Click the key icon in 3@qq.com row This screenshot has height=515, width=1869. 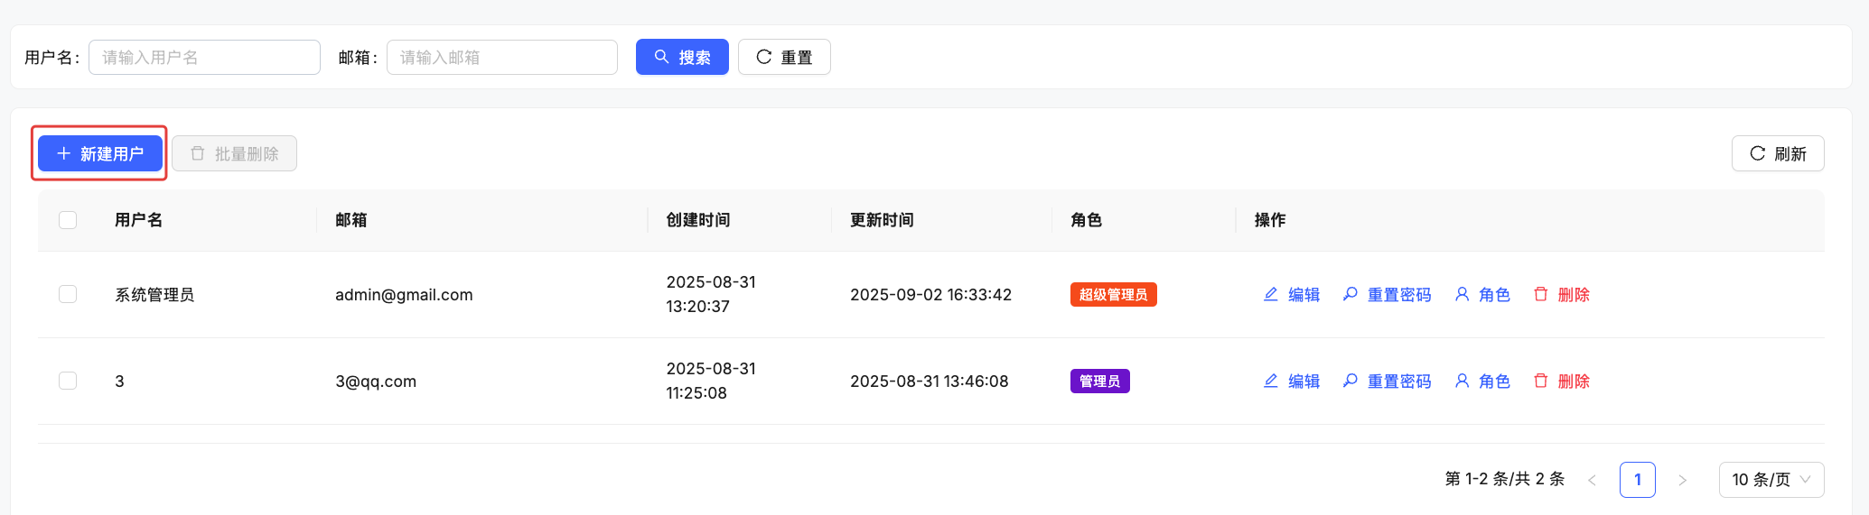(1350, 381)
